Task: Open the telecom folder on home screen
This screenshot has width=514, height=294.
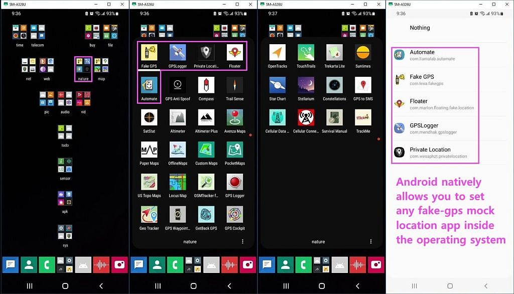Action: click(x=38, y=32)
